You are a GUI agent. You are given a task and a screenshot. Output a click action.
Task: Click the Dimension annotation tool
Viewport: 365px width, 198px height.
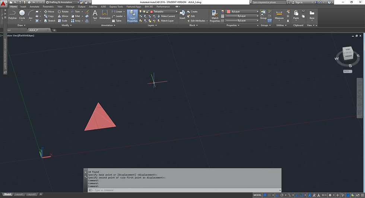[x=105, y=15]
